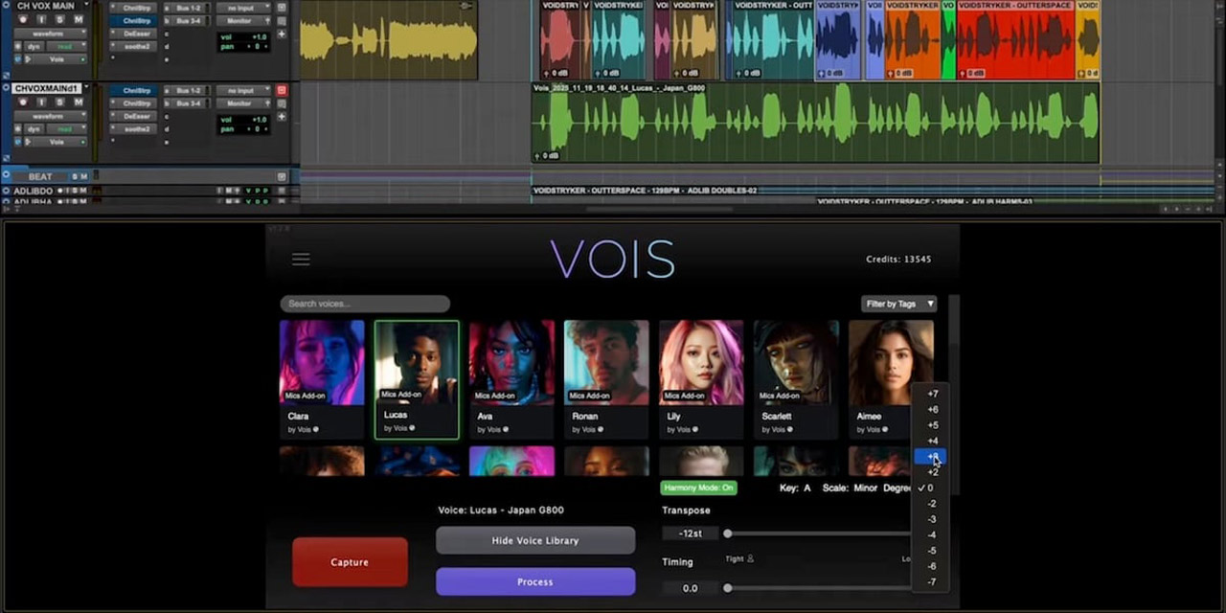
Task: Select the Lily voice thumbnail
Action: click(x=701, y=362)
